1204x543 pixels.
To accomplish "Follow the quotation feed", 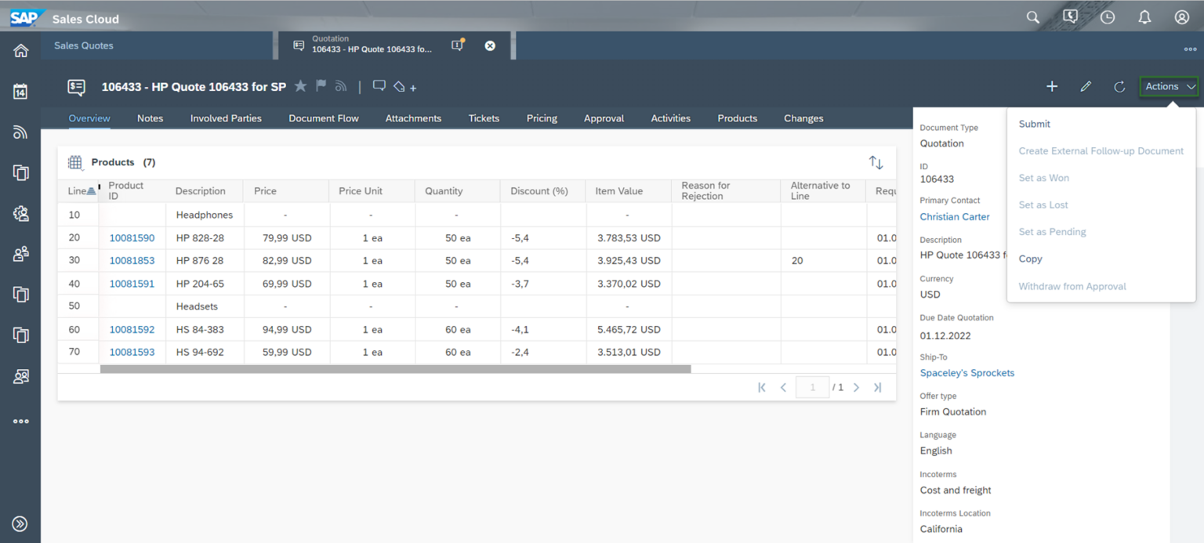I will click(x=340, y=86).
